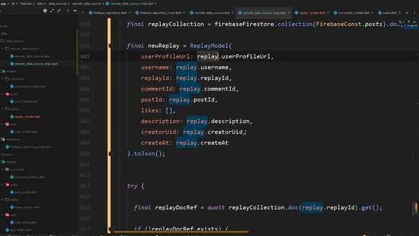This screenshot has height=236, width=419.
Task: Switch to firebase_repository.dart tab
Action: coord(110,13)
